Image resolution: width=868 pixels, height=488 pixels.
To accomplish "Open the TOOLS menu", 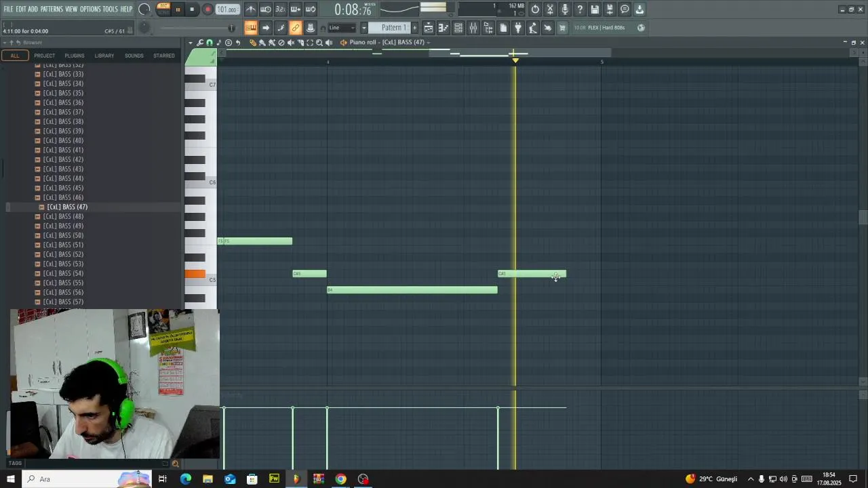I will click(x=110, y=9).
